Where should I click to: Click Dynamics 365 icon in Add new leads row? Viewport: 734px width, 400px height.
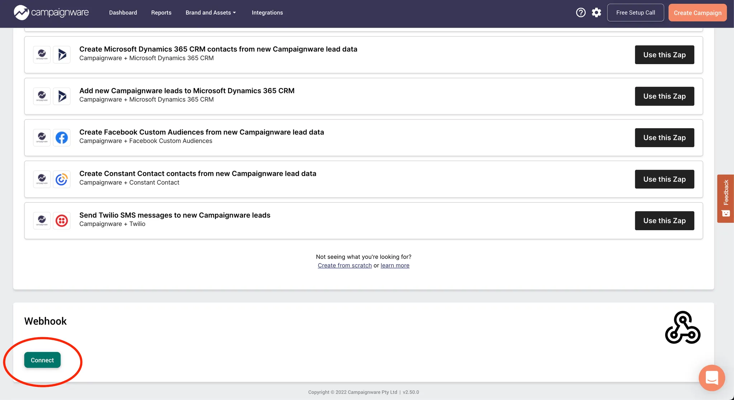tap(62, 96)
